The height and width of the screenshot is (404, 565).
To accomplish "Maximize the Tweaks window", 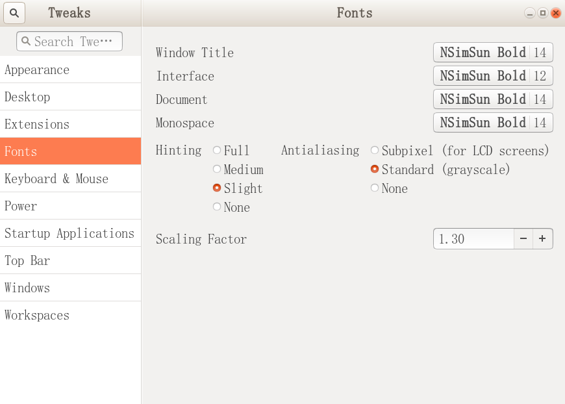I will pyautogui.click(x=543, y=13).
